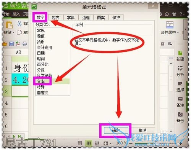
Task: Click the green grid view icon in the status bar
Action: 89,143
